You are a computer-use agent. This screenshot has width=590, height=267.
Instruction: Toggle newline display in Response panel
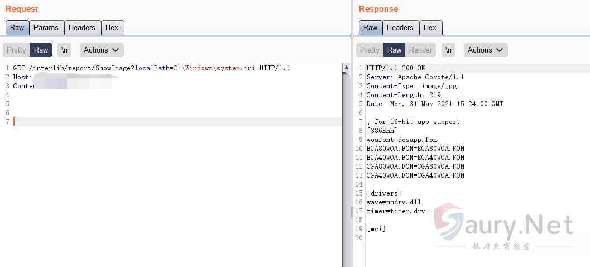pyautogui.click(x=448, y=50)
